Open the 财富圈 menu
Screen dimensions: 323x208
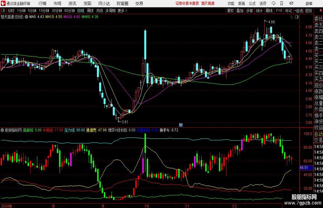click(x=122, y=3)
